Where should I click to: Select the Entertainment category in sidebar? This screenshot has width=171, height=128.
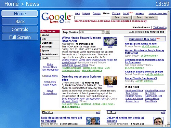coord(50,54)
